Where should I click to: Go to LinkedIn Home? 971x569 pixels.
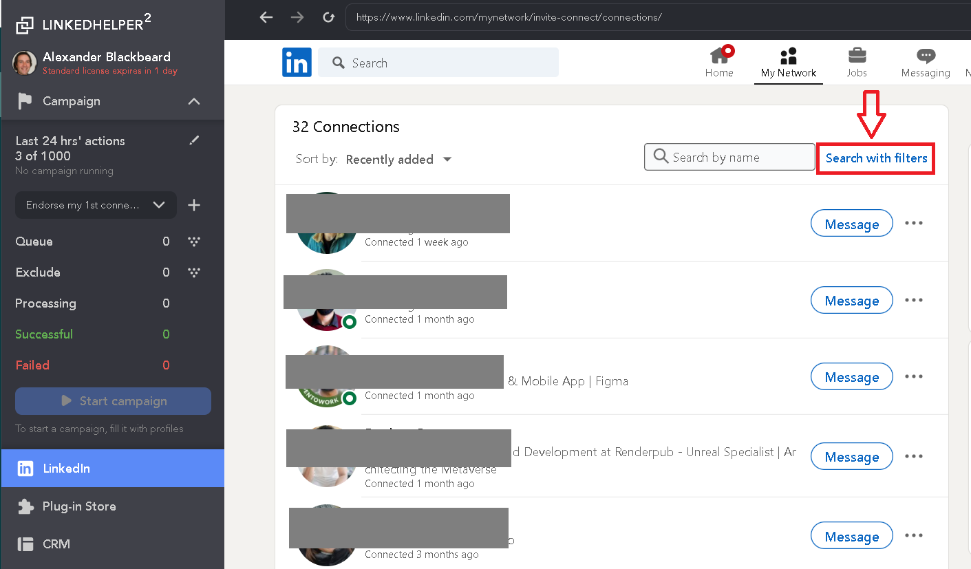click(719, 62)
